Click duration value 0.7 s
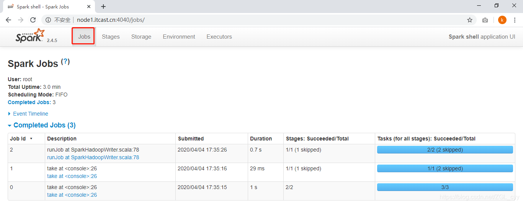 coord(256,150)
